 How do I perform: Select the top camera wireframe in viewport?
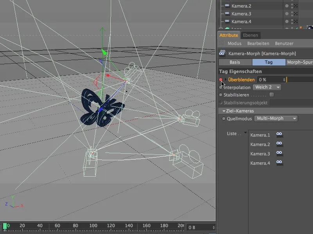tap(133, 72)
